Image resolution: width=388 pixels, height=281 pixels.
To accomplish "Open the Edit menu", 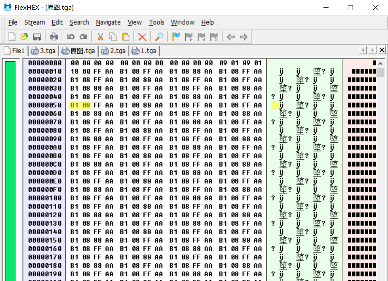I will (x=57, y=22).
